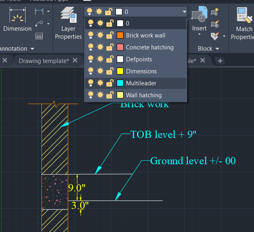Click the Wall hatching pale yellow swatch

120,95
